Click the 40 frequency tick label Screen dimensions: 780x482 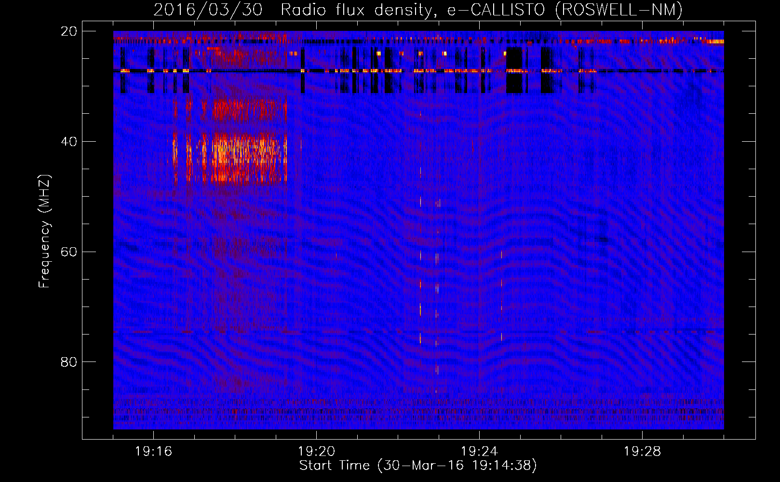click(68, 142)
